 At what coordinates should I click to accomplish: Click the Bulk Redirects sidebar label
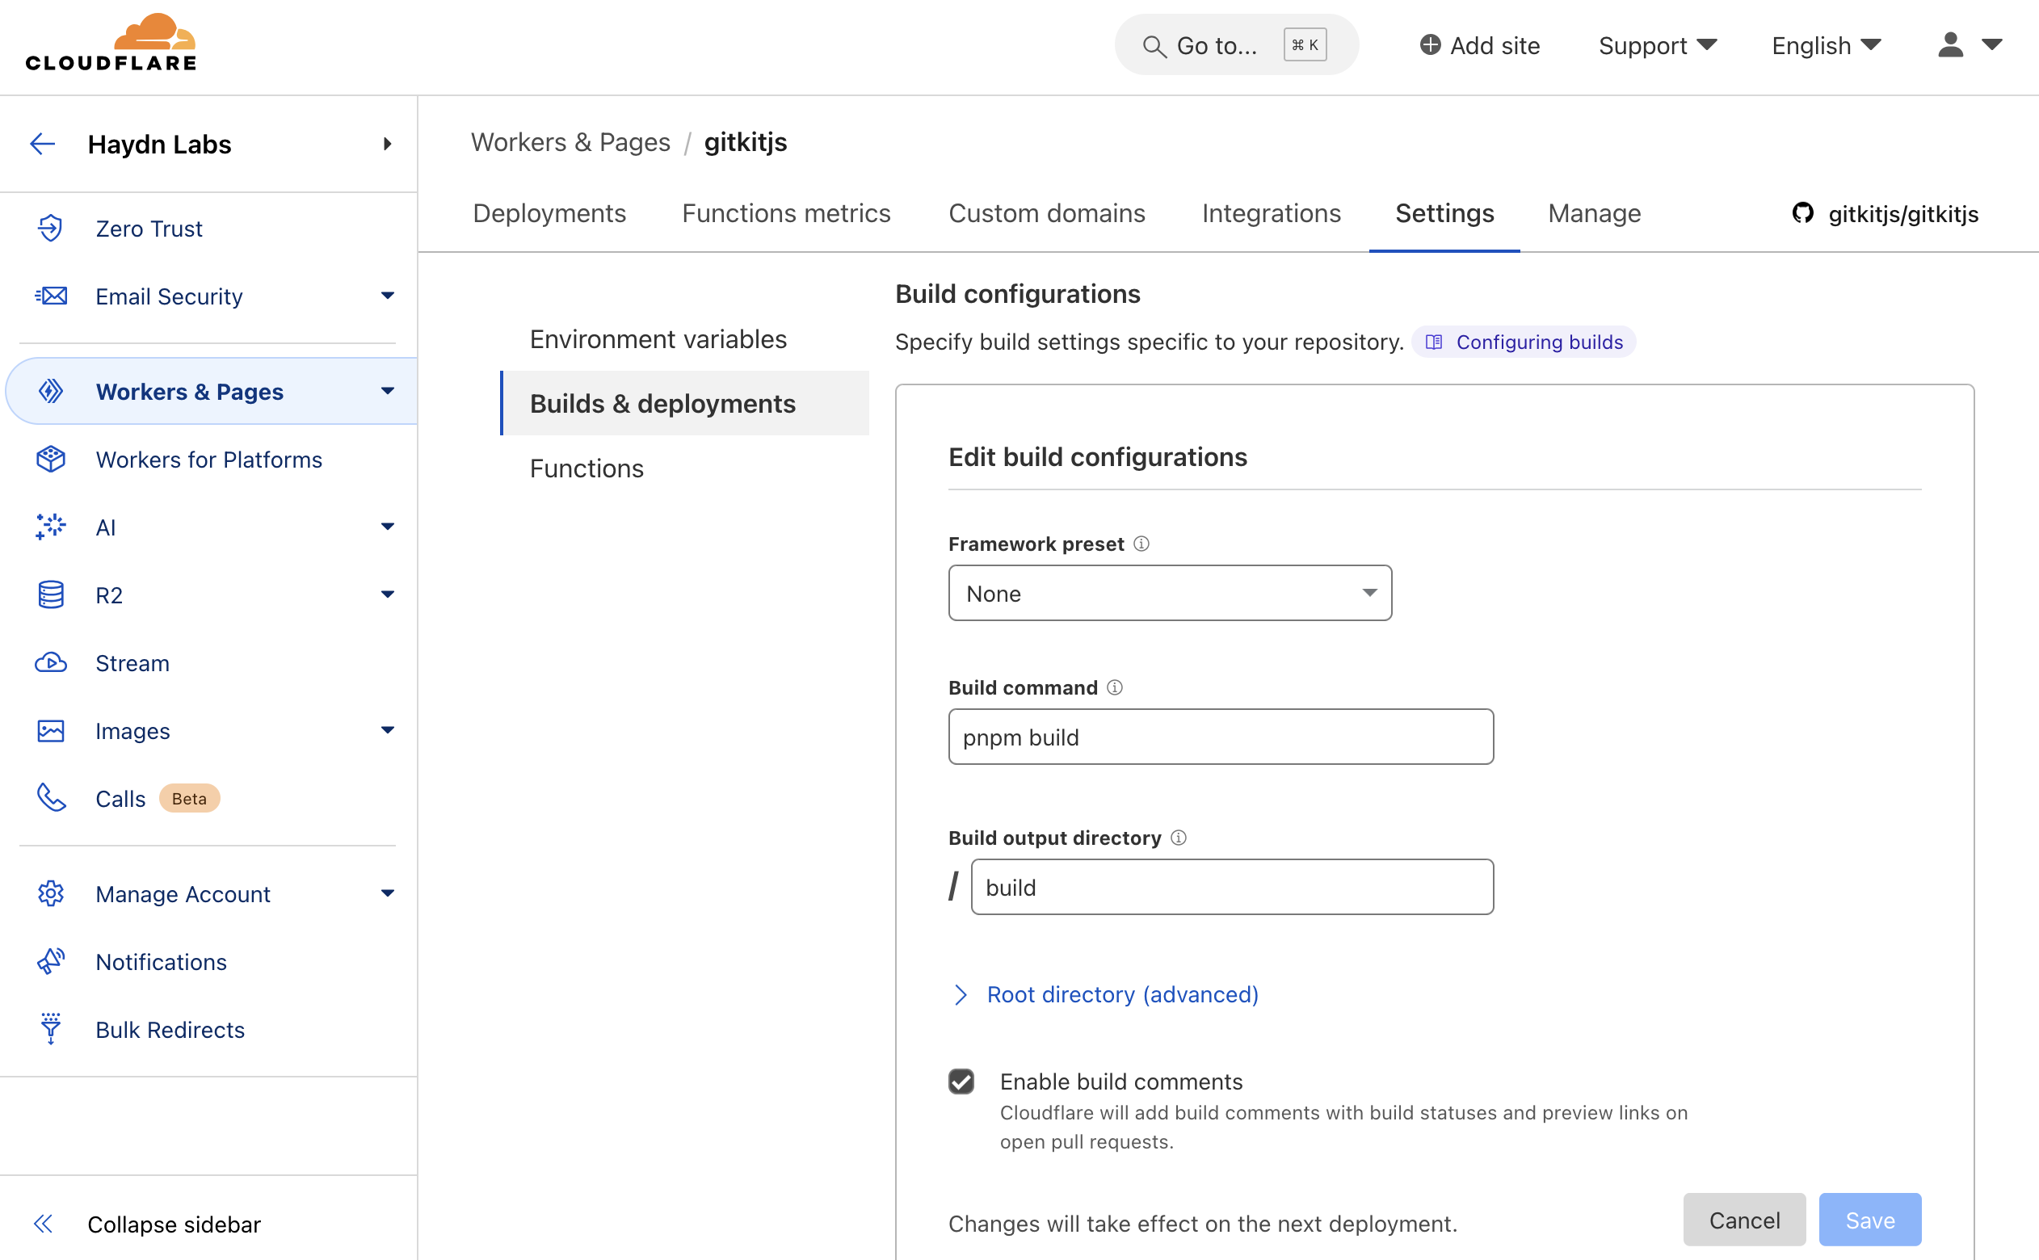point(170,1030)
